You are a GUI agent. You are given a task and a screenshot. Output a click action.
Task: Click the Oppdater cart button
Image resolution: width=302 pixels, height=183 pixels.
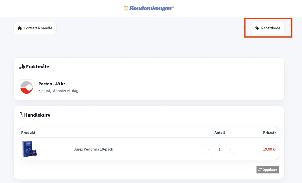(x=268, y=170)
